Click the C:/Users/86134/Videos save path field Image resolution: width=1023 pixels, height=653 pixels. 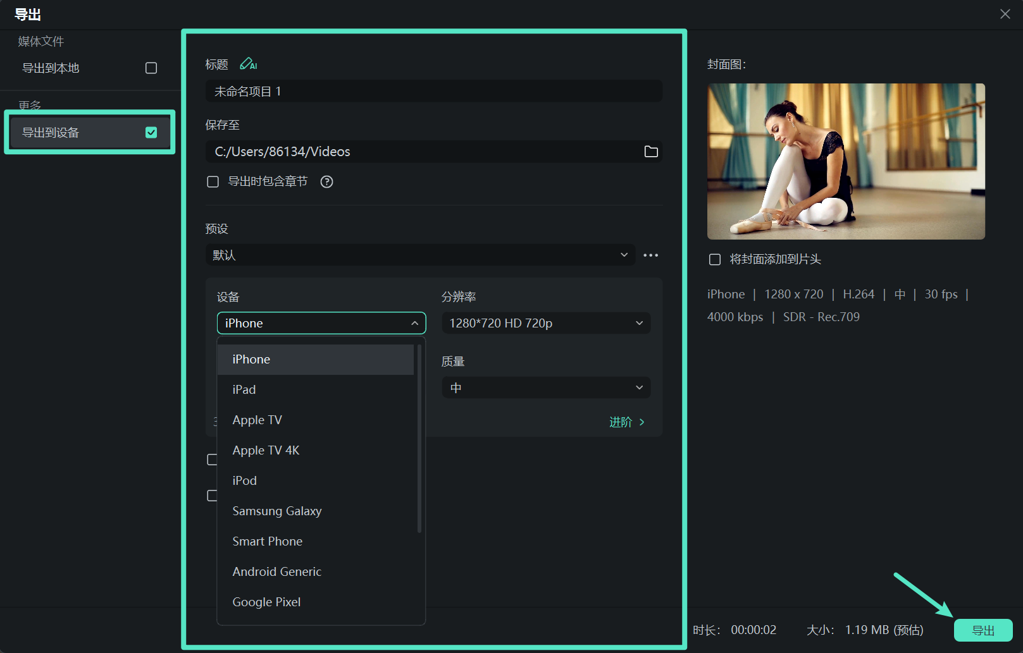click(x=434, y=152)
